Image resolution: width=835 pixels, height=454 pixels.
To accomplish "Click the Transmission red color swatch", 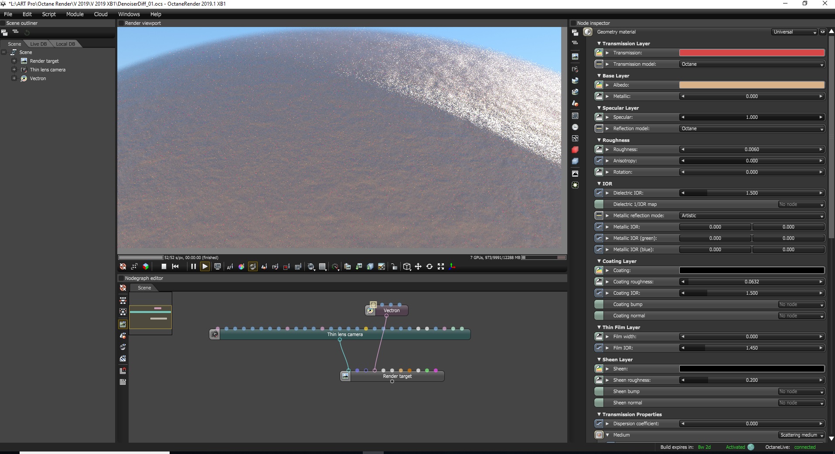I will (752, 53).
